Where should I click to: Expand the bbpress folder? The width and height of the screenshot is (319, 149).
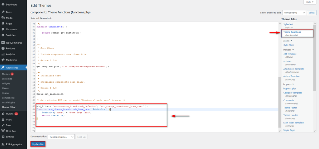[x=288, y=84]
